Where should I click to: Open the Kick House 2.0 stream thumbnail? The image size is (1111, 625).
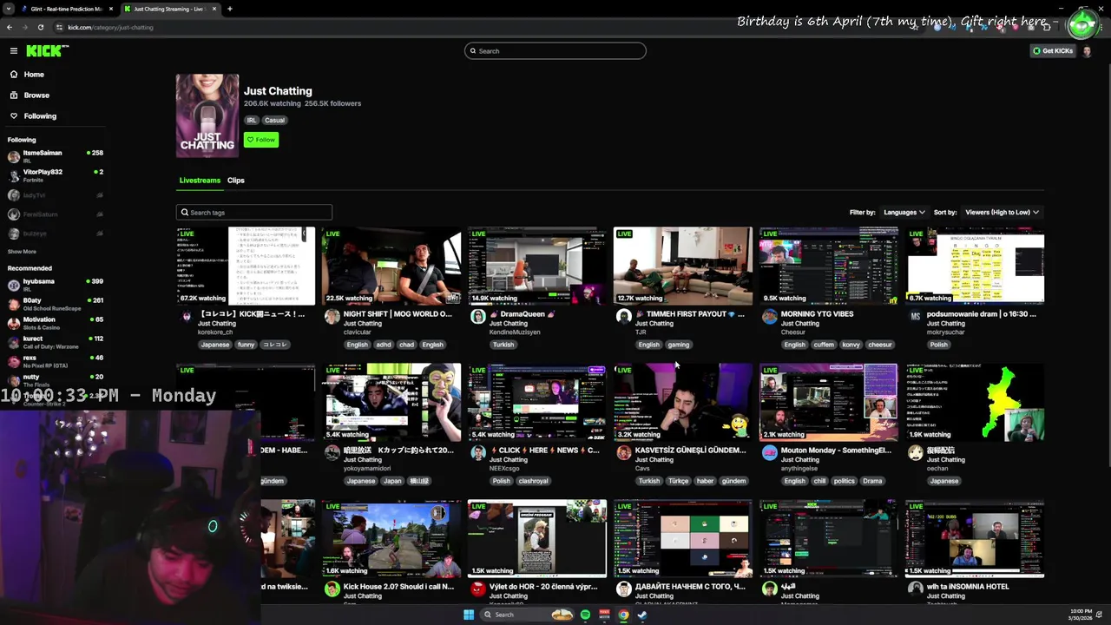pos(391,538)
